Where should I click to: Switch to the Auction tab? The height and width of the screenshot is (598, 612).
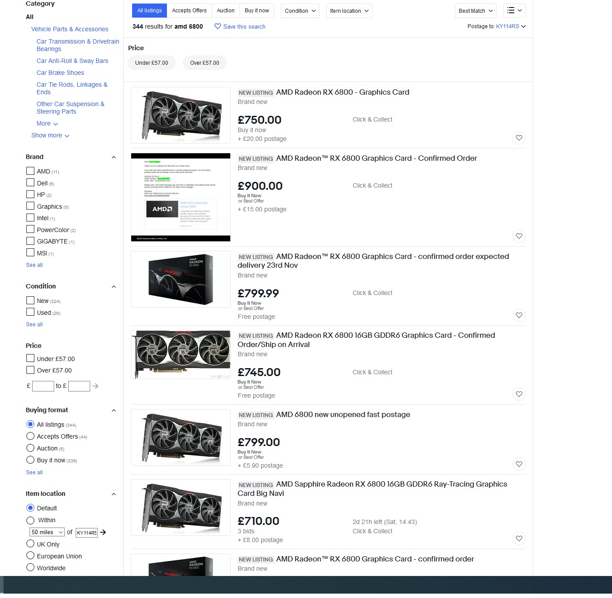tap(226, 11)
